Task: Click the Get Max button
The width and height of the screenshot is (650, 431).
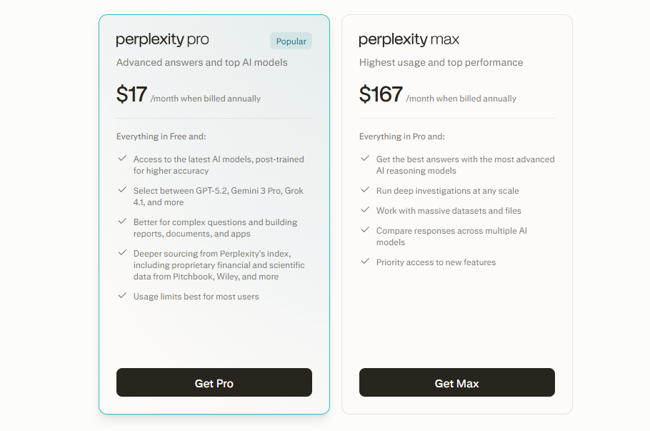Action: (456, 383)
